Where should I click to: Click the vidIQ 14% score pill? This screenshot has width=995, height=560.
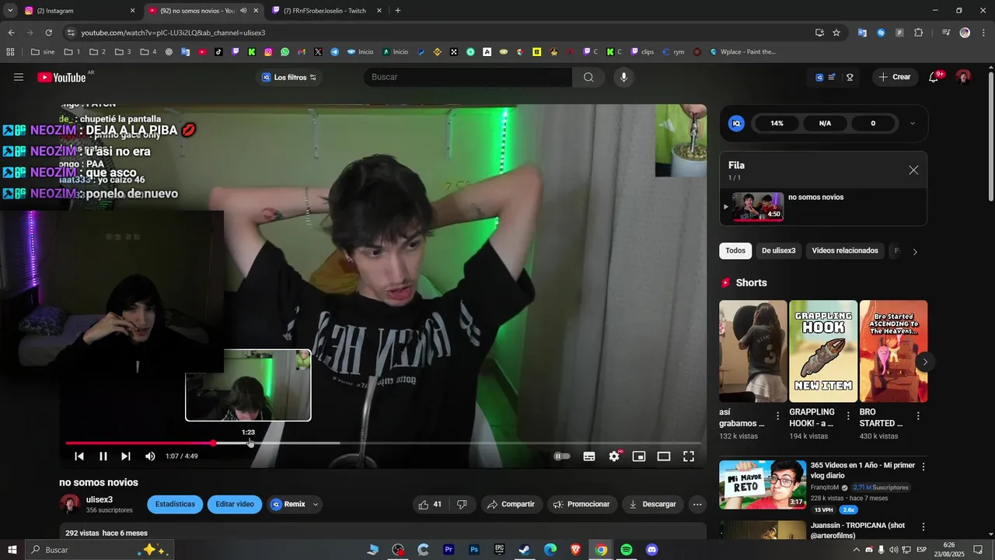(777, 123)
